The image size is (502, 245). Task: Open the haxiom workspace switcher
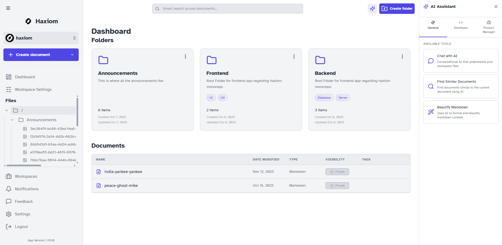click(x=74, y=38)
